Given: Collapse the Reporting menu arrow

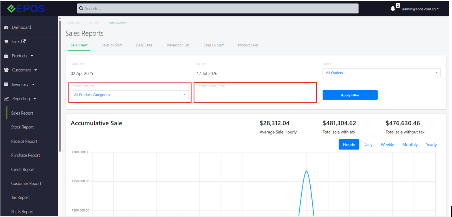Looking at the screenshot, I should pos(35,99).
